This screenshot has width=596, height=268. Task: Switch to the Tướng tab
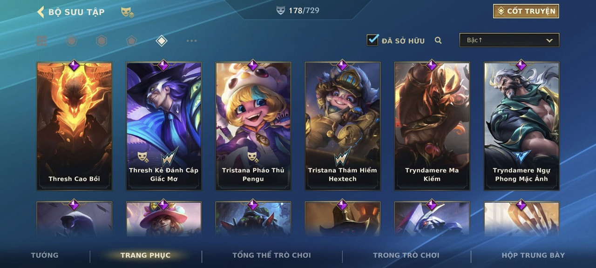tap(45, 255)
